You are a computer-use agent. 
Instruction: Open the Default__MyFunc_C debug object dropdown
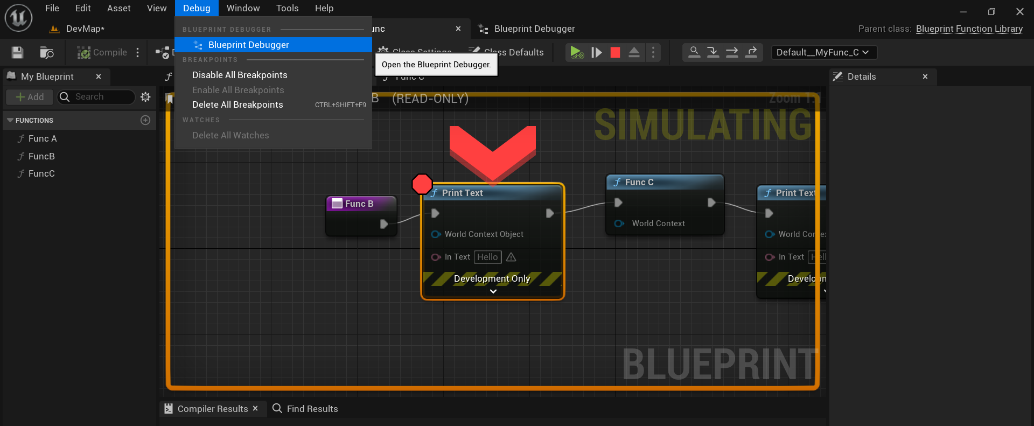pyautogui.click(x=823, y=52)
